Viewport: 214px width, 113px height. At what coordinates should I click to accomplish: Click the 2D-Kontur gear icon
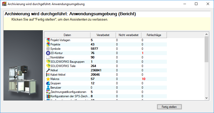coord(48,53)
